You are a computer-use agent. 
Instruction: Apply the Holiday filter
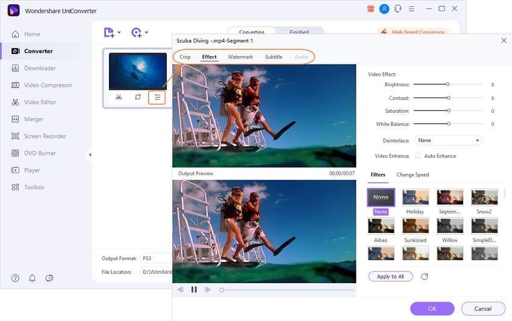416,197
